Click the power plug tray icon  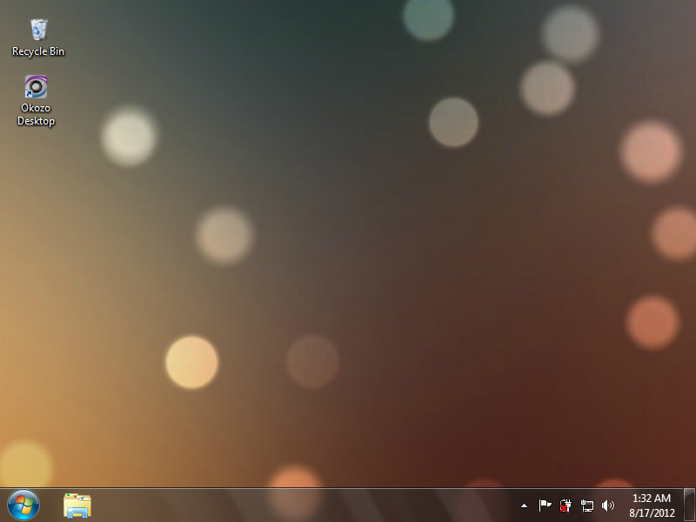tap(565, 505)
